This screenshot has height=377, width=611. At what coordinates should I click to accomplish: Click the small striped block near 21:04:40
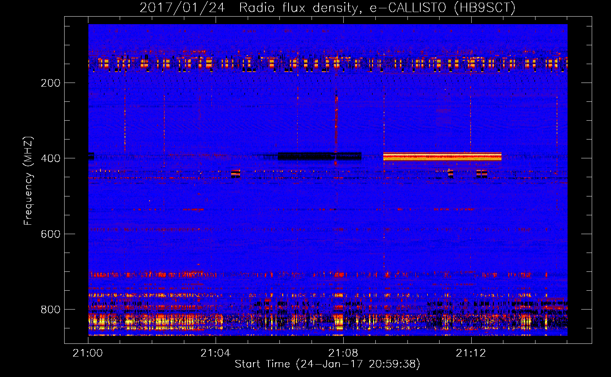[235, 173]
